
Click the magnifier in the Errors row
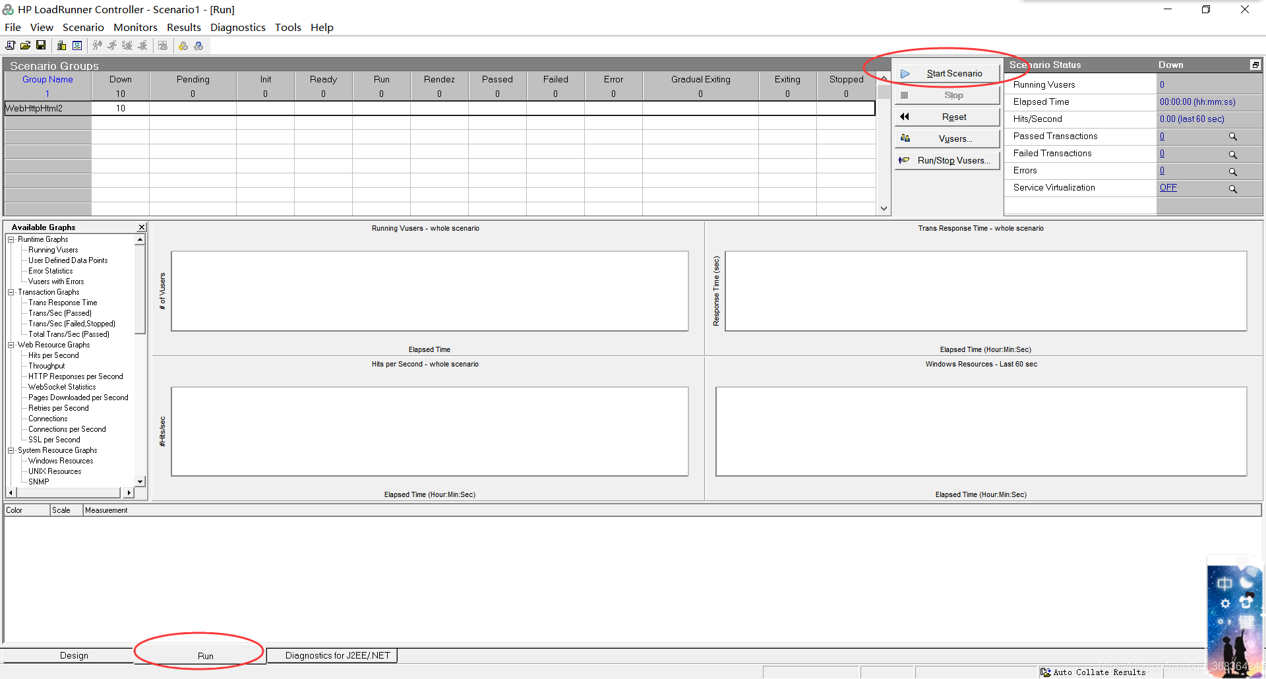[x=1232, y=171]
